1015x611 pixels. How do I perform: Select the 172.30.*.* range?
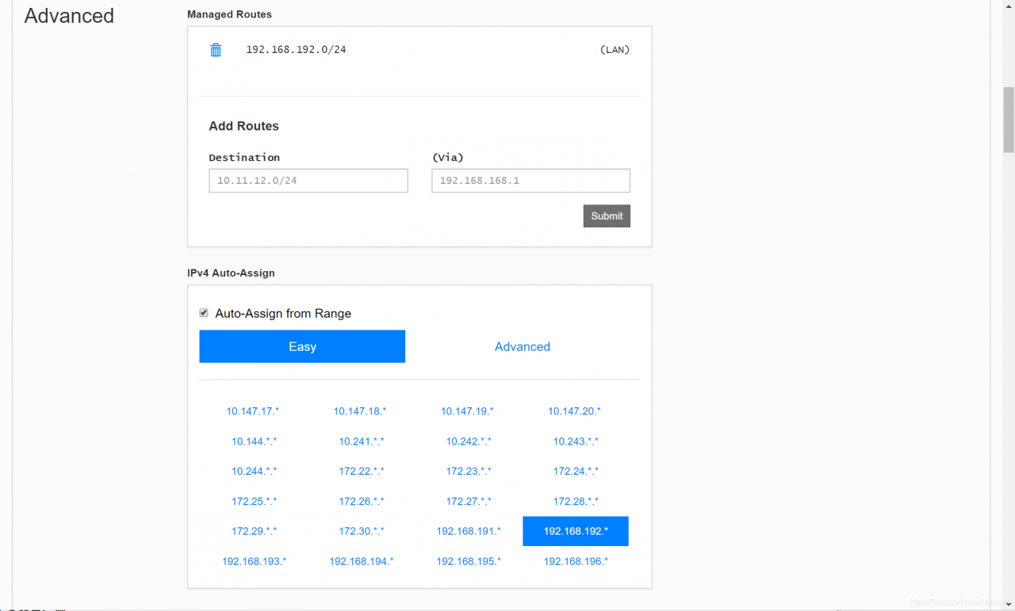point(362,531)
